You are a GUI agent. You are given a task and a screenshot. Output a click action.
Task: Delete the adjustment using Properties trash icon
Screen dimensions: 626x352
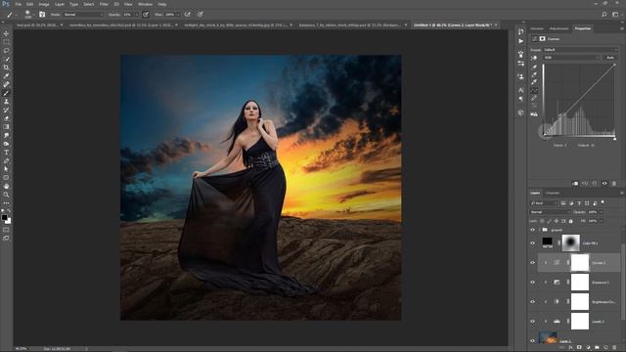614,184
